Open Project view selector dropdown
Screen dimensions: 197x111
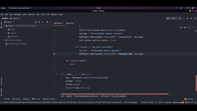[9, 22]
